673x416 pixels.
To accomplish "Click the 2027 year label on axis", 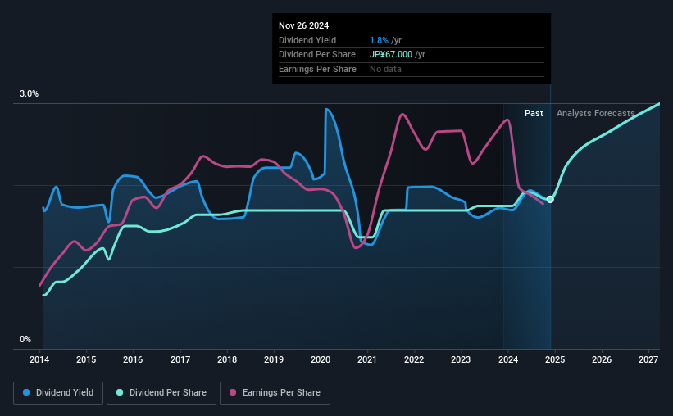I will pyautogui.click(x=648, y=359).
